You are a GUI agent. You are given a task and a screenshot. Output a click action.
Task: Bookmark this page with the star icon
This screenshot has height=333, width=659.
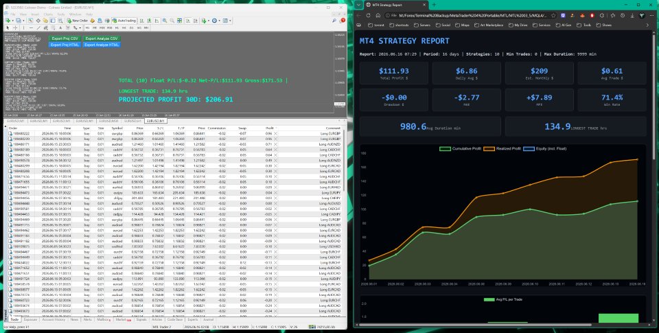click(x=553, y=16)
